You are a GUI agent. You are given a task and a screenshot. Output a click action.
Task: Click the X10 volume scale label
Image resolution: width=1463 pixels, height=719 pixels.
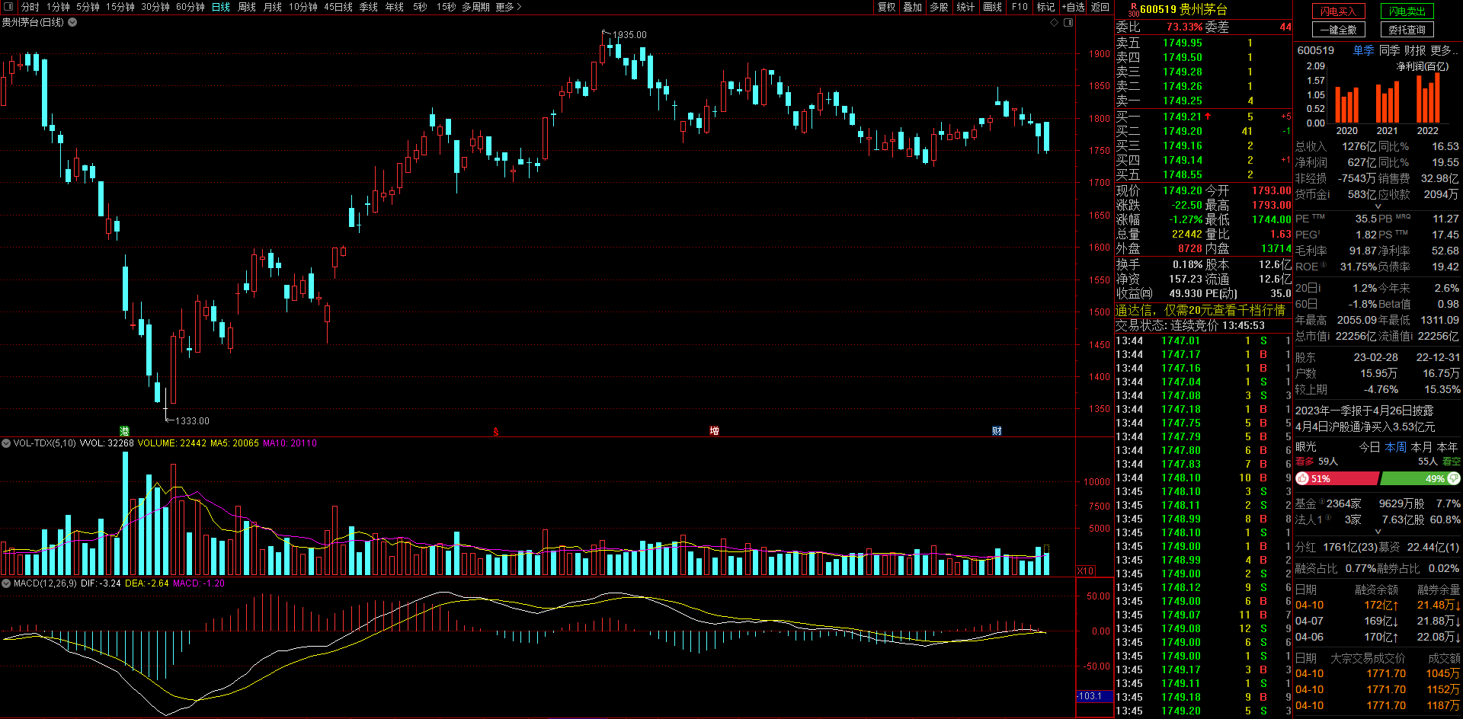pyautogui.click(x=1085, y=570)
